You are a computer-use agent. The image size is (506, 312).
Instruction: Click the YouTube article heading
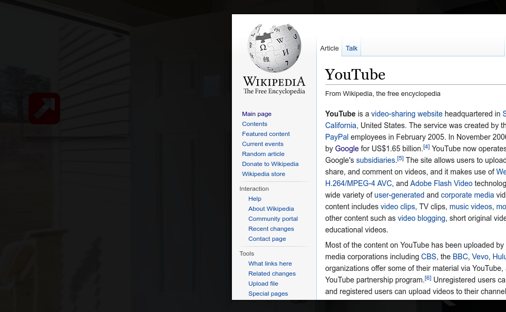(x=355, y=74)
